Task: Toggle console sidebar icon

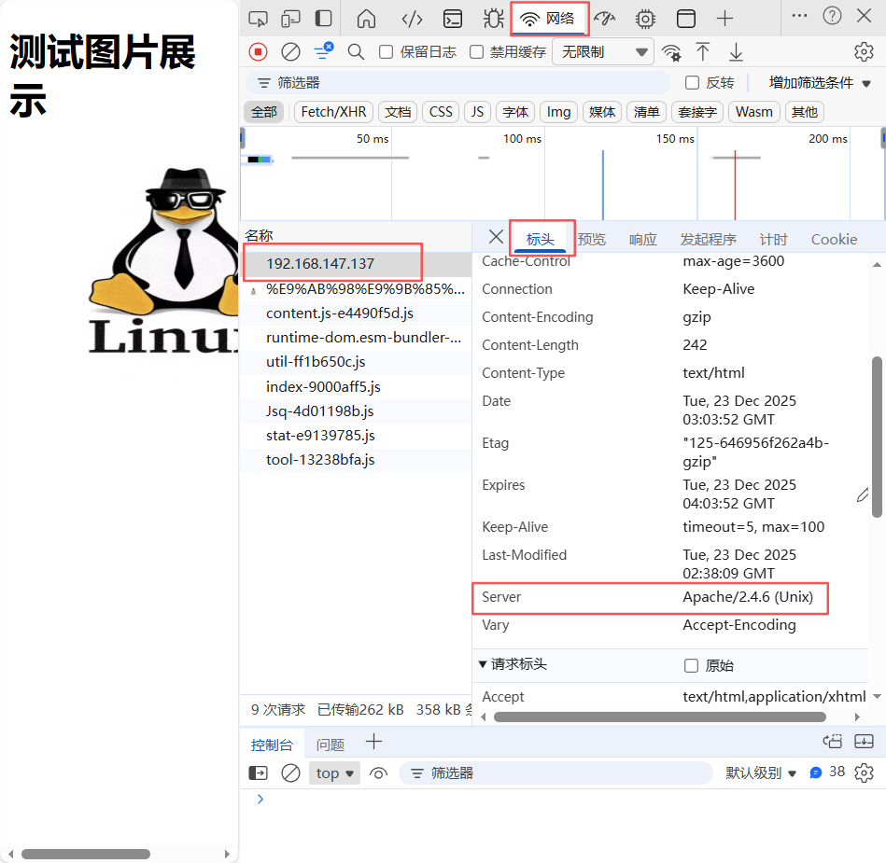Action: (258, 773)
